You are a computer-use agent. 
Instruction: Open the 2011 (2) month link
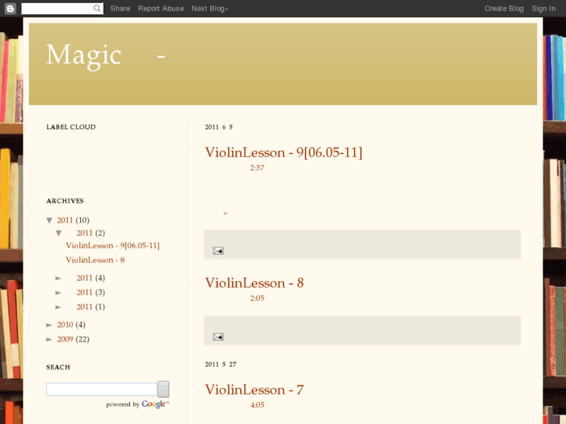pyautogui.click(x=84, y=233)
